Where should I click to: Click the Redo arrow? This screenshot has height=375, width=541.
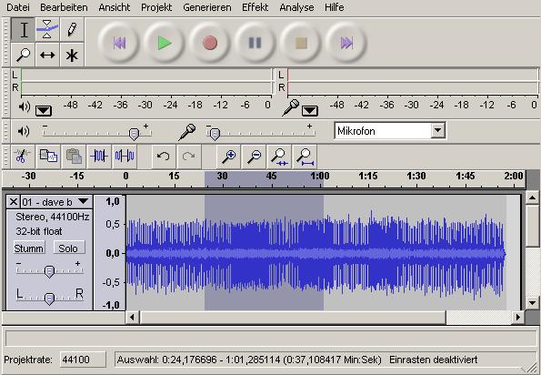(189, 157)
